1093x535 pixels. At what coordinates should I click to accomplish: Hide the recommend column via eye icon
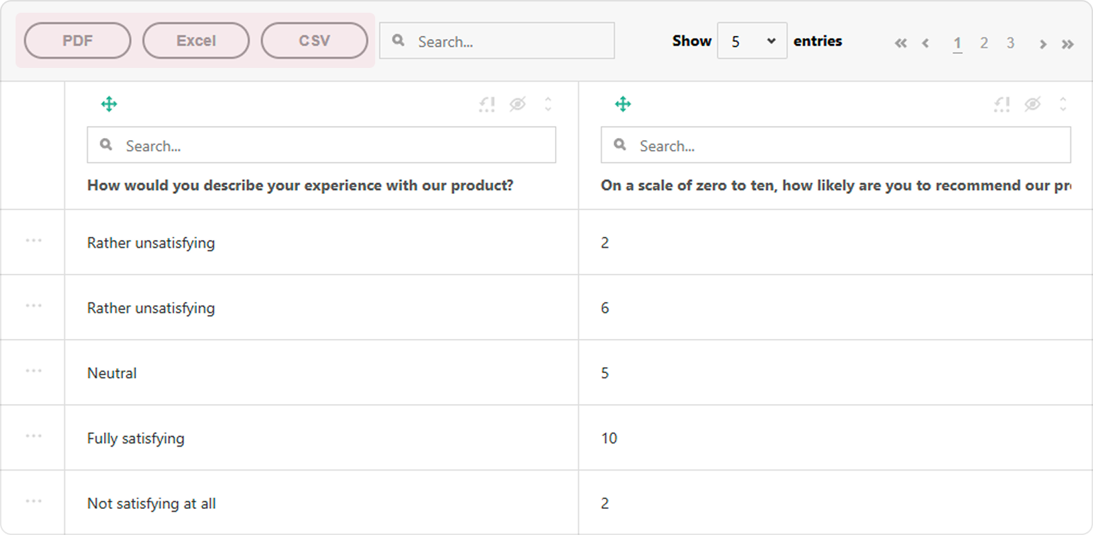pyautogui.click(x=1033, y=104)
